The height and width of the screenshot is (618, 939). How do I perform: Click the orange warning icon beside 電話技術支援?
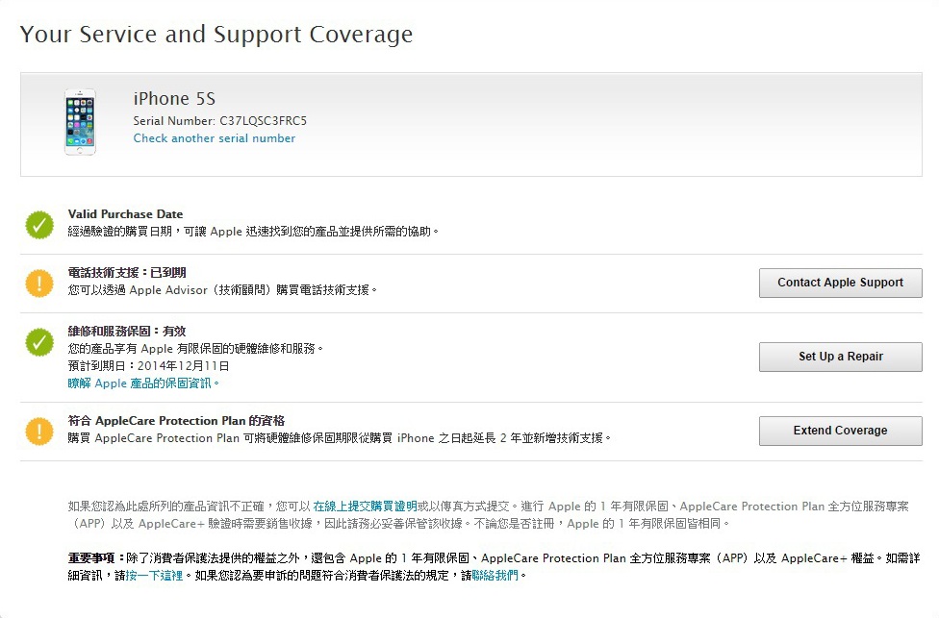point(39,283)
